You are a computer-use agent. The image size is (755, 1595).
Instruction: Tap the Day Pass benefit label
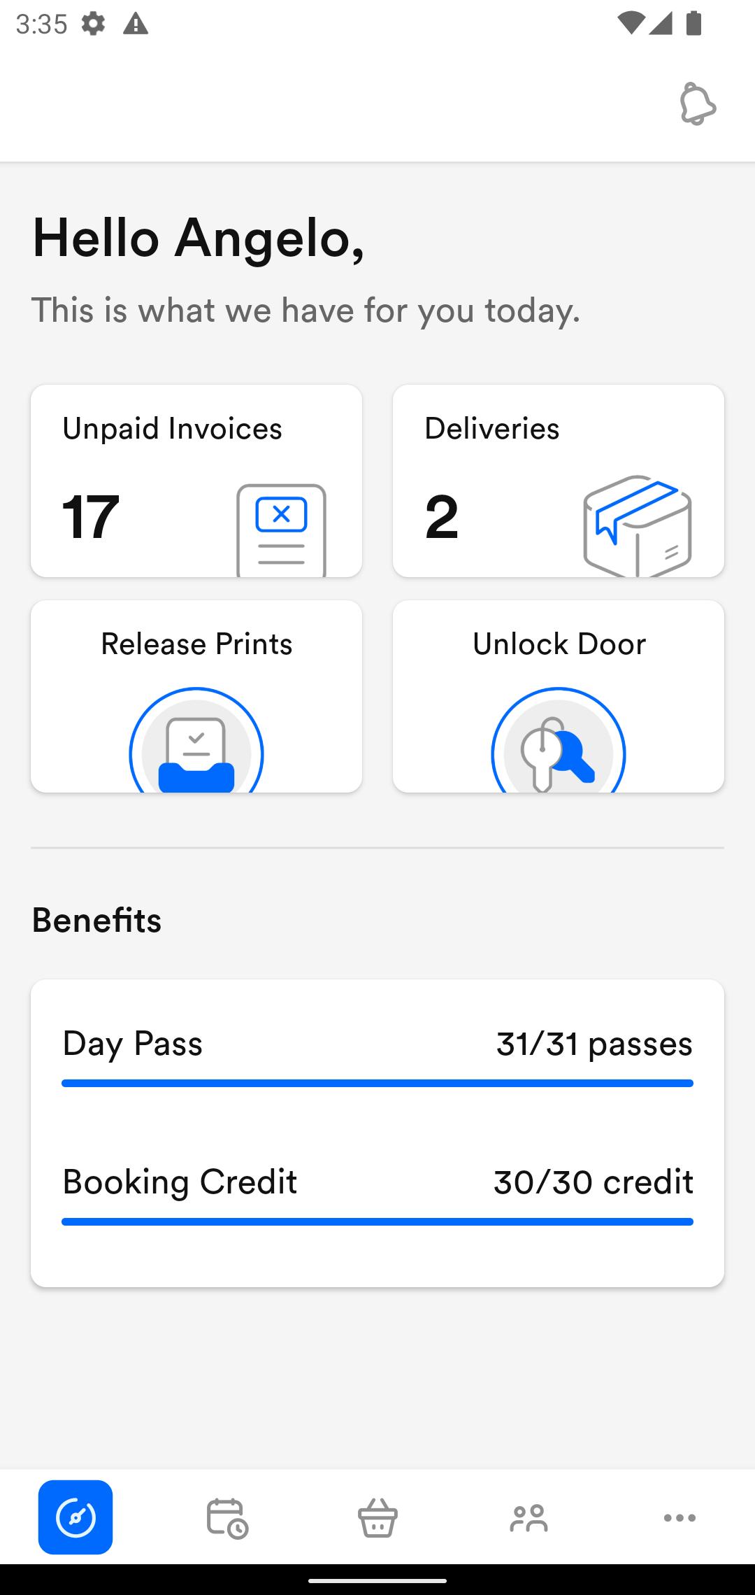coord(132,1044)
